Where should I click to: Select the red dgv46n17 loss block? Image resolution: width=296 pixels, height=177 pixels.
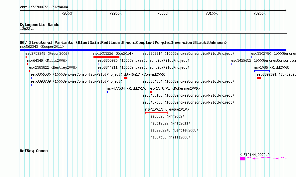tap(126, 78)
